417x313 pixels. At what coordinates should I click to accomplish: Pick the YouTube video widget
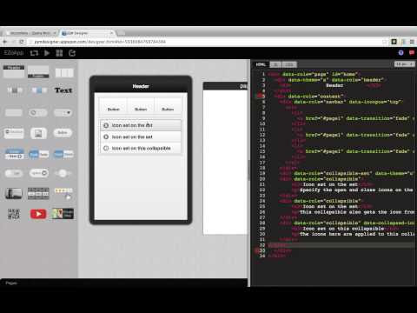pyautogui.click(x=38, y=214)
